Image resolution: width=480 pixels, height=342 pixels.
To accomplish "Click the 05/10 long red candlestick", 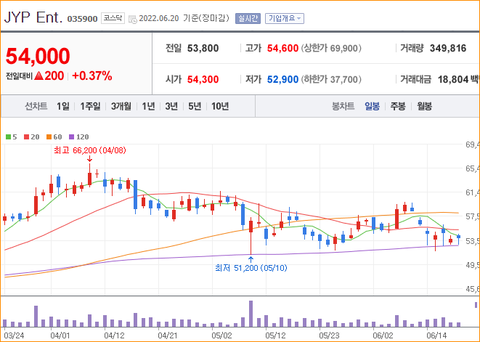I will tap(251, 236).
